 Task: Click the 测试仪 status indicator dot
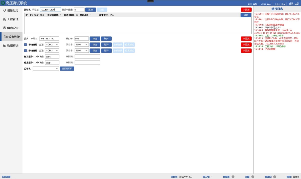coord(275,177)
